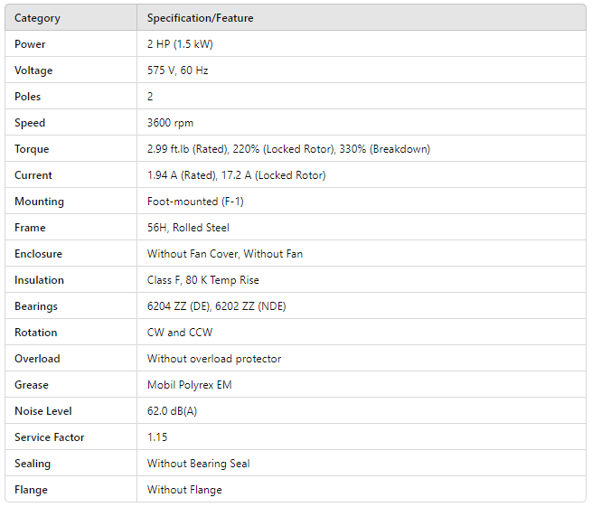Select the 'Mobil Polyrex EM' grease cell
The height and width of the screenshot is (507, 592).
tap(189, 385)
